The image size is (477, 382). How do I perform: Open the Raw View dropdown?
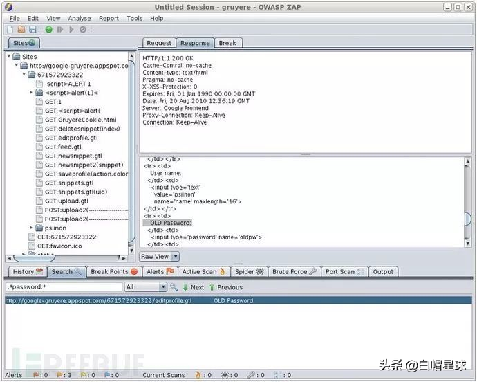coord(160,257)
